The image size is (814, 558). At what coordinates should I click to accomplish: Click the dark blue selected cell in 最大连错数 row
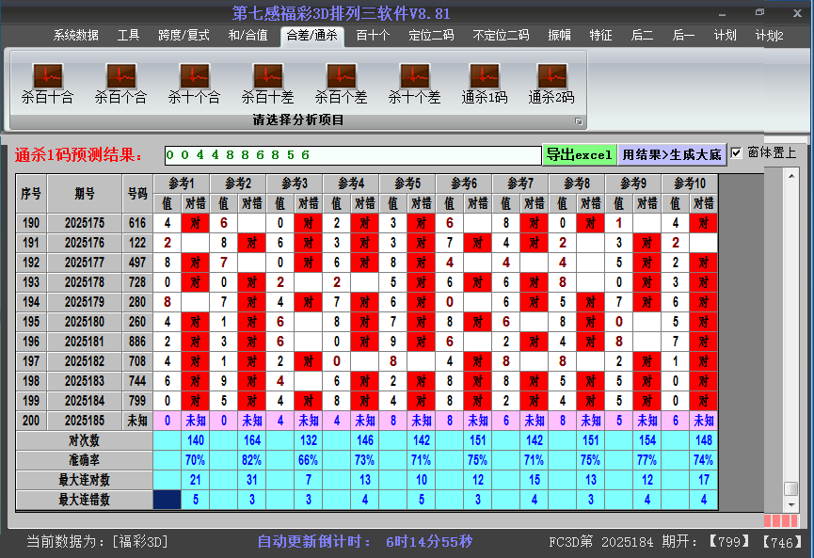click(168, 500)
